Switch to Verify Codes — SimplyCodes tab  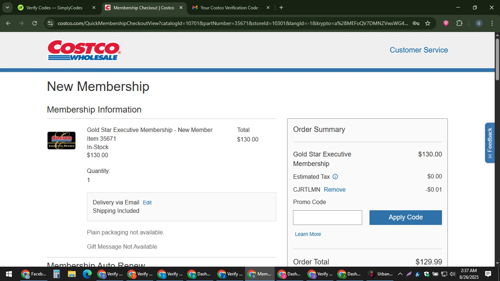(x=54, y=8)
